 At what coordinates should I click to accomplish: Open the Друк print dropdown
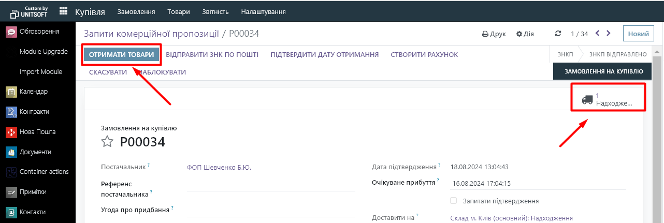click(x=494, y=34)
